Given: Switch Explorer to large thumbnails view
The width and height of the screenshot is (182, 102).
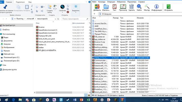Looking at the screenshot, I should tap(89, 95).
